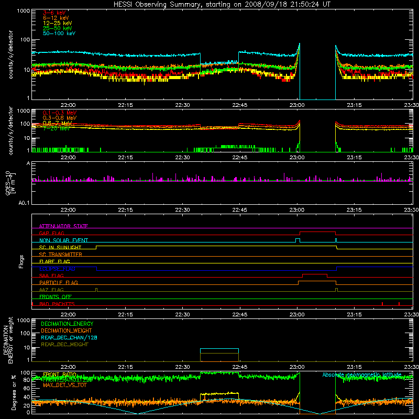Click the yellow FRONT_RATIO legend label
The width and height of the screenshot is (419, 419).
click(x=60, y=374)
